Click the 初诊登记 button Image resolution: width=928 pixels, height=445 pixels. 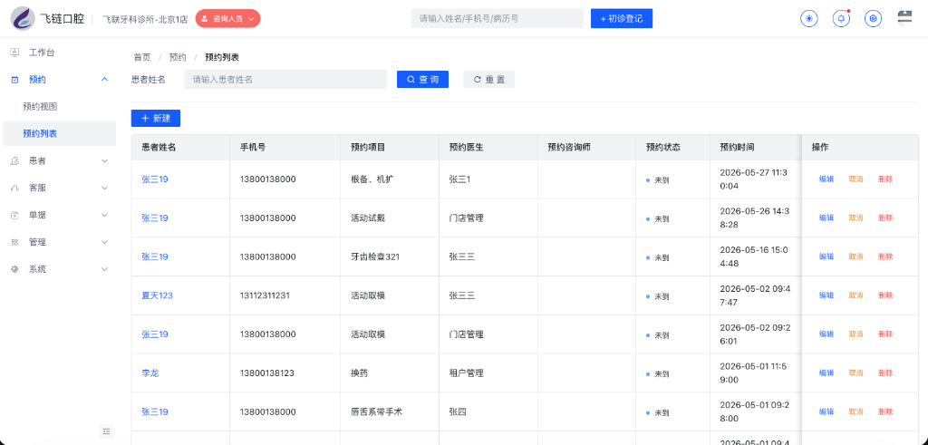tap(622, 18)
